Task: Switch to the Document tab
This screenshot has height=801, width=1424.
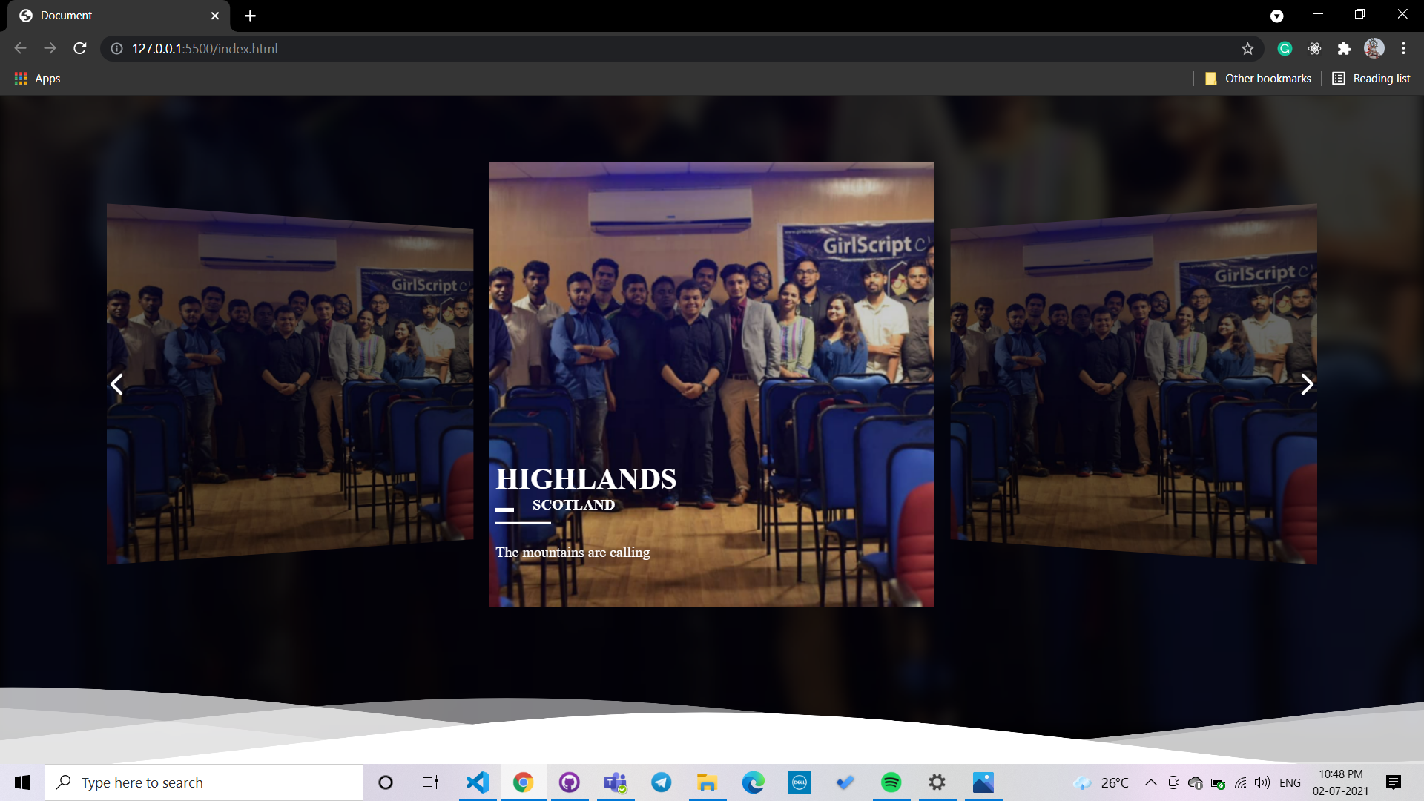Action: tap(67, 15)
